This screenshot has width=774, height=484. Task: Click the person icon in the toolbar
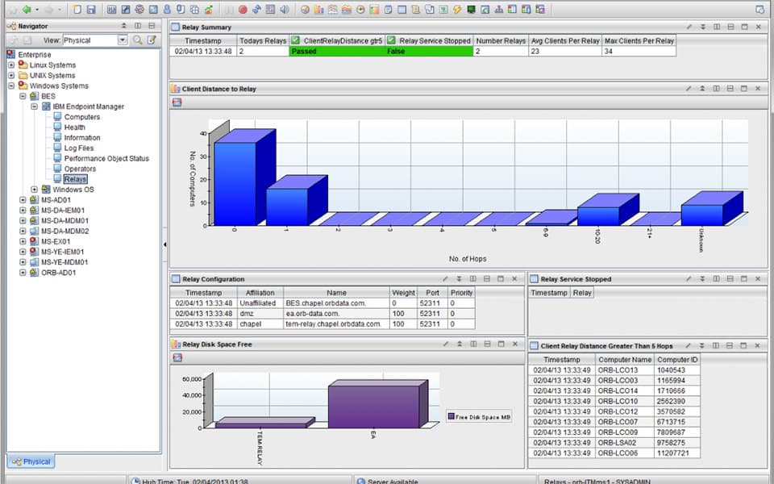click(167, 10)
